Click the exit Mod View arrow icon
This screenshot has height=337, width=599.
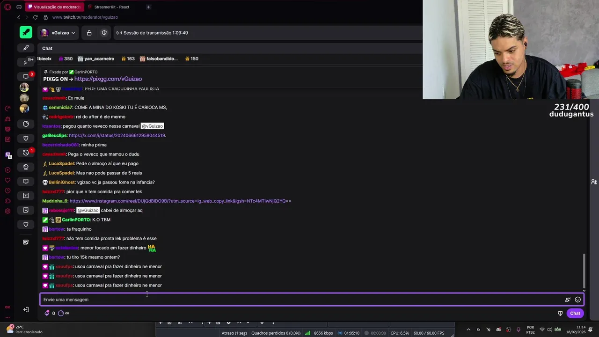point(26,309)
